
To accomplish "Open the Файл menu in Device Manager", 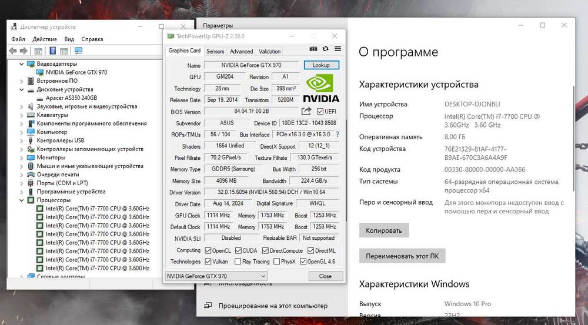I will pyautogui.click(x=18, y=39).
